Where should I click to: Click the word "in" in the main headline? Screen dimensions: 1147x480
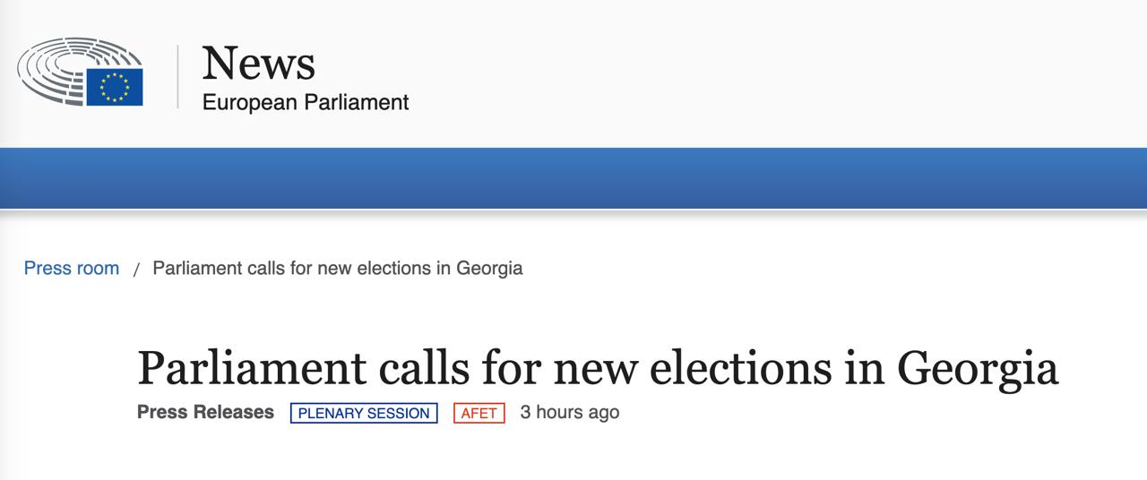point(864,367)
